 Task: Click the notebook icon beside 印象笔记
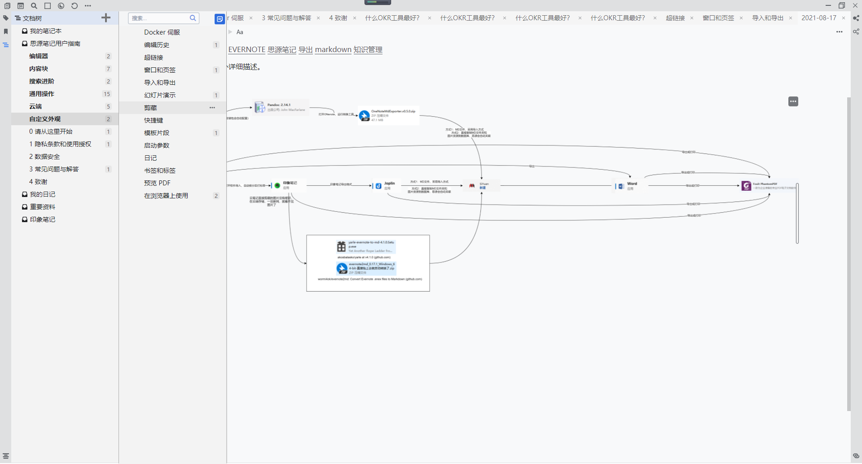point(25,219)
